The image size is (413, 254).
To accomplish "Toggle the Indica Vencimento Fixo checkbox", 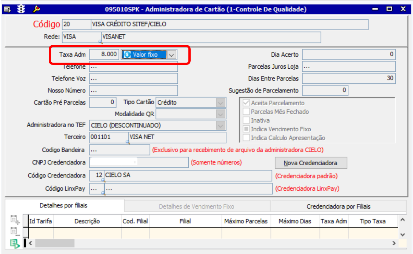I will tap(246, 129).
